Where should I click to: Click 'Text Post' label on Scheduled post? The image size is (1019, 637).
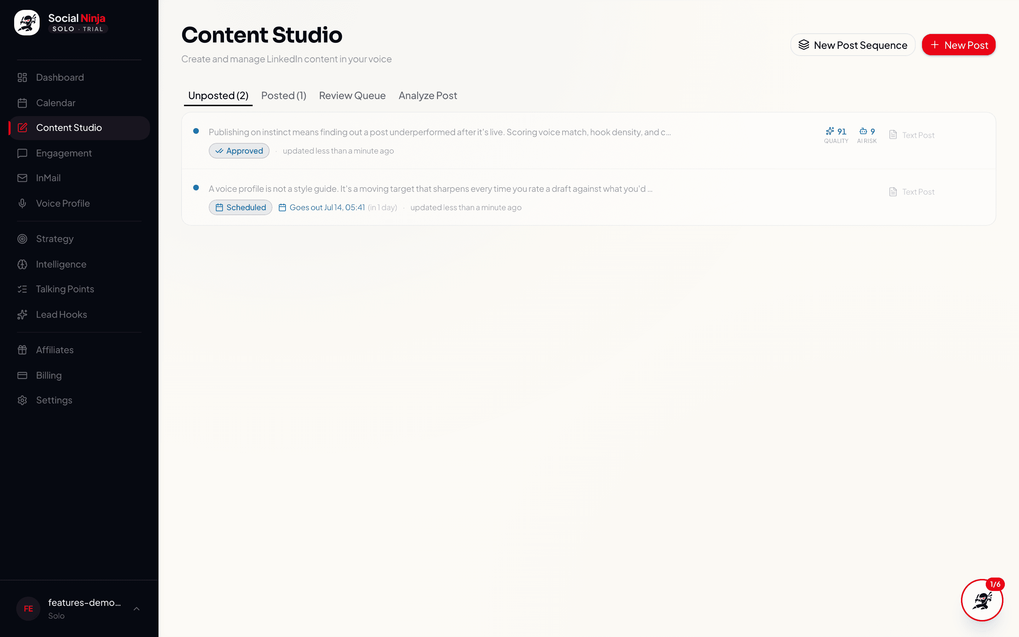tap(918, 192)
